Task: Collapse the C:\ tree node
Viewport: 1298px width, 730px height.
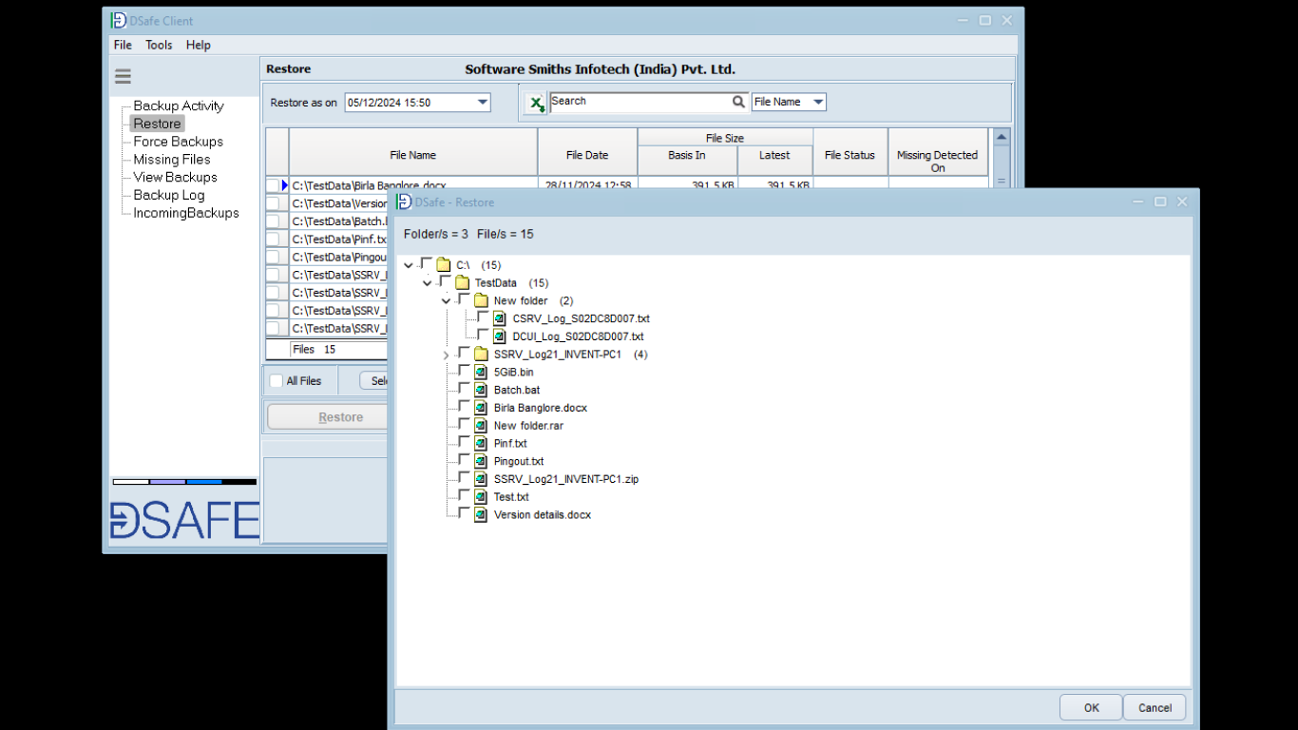Action: (x=409, y=266)
